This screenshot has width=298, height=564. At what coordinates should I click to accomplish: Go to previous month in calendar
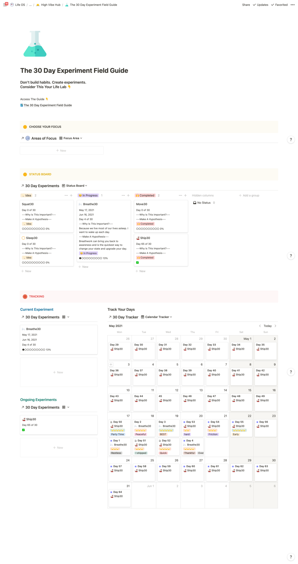[260, 326]
